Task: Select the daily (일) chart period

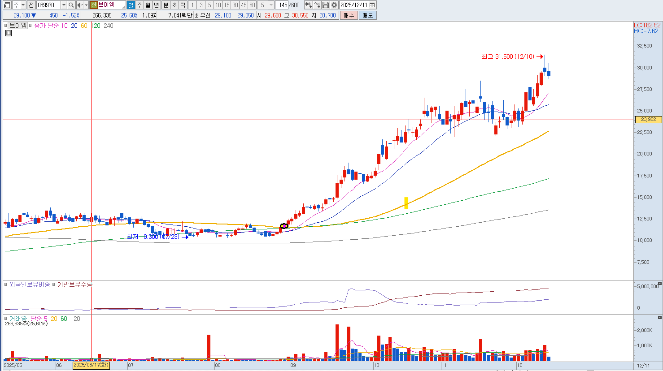Action: tap(131, 5)
